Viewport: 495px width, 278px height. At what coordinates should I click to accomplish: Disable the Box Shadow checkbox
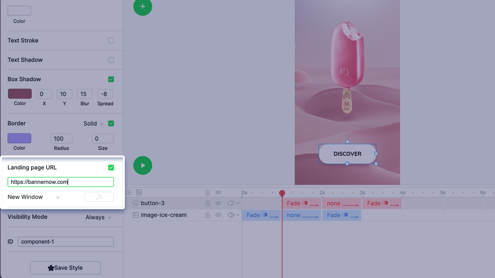[x=111, y=79]
